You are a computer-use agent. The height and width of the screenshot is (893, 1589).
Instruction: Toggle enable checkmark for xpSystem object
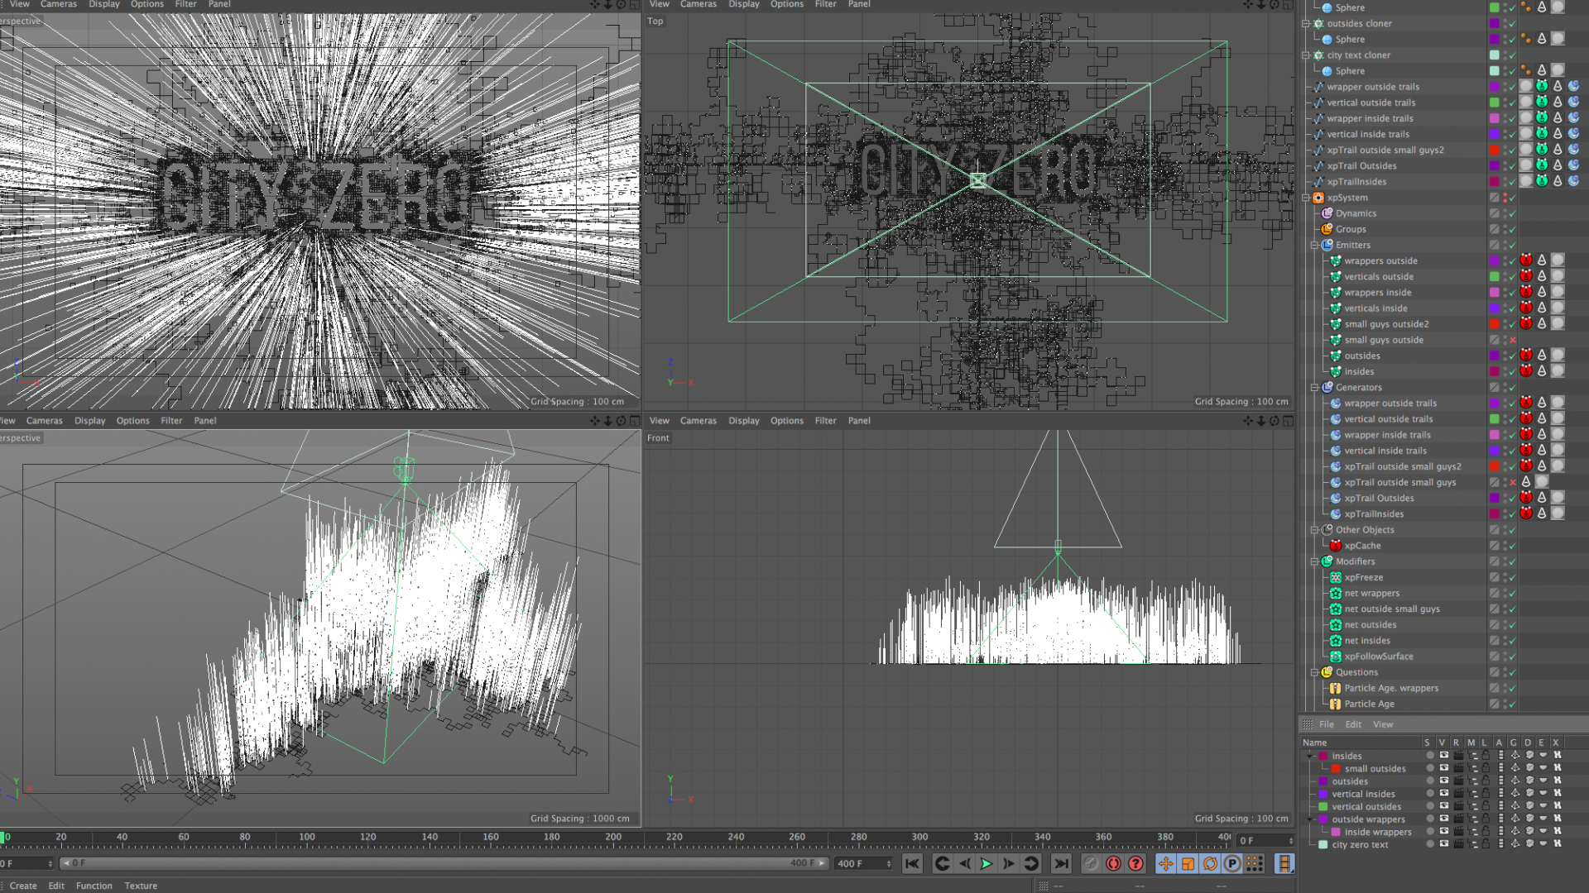[1512, 198]
